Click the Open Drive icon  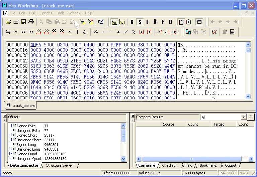pyautogui.click(x=16, y=22)
